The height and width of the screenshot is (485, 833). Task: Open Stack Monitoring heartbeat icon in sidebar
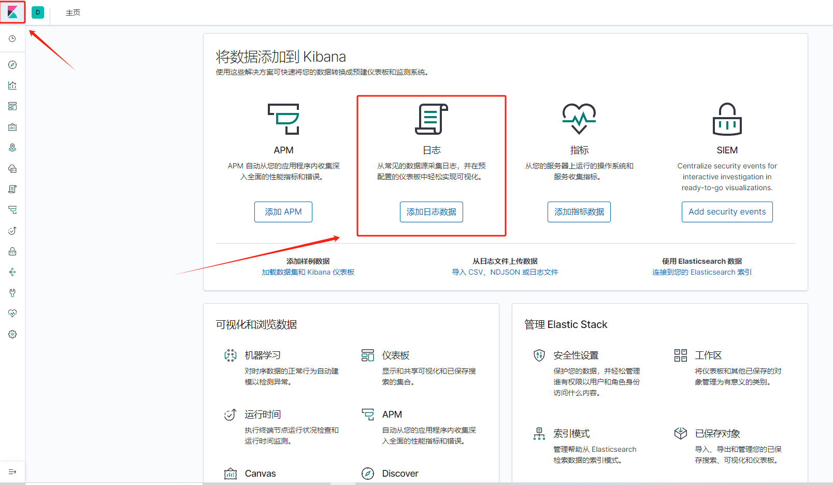point(12,313)
